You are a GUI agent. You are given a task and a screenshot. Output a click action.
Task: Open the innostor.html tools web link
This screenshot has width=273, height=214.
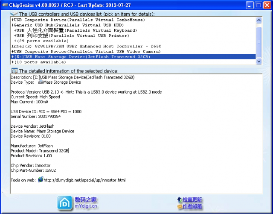pos(84,180)
